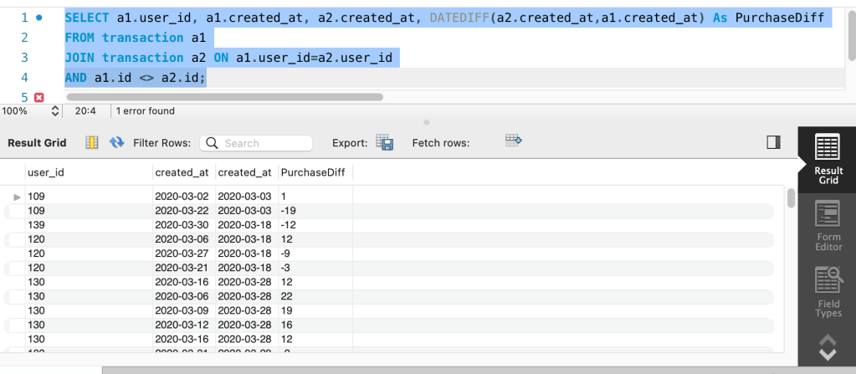Open the 100% zoom level stepper
856x374 pixels.
tap(56, 111)
